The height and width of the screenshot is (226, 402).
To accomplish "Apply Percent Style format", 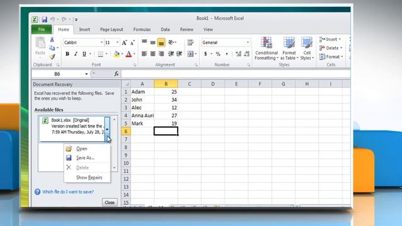I will (x=218, y=54).
